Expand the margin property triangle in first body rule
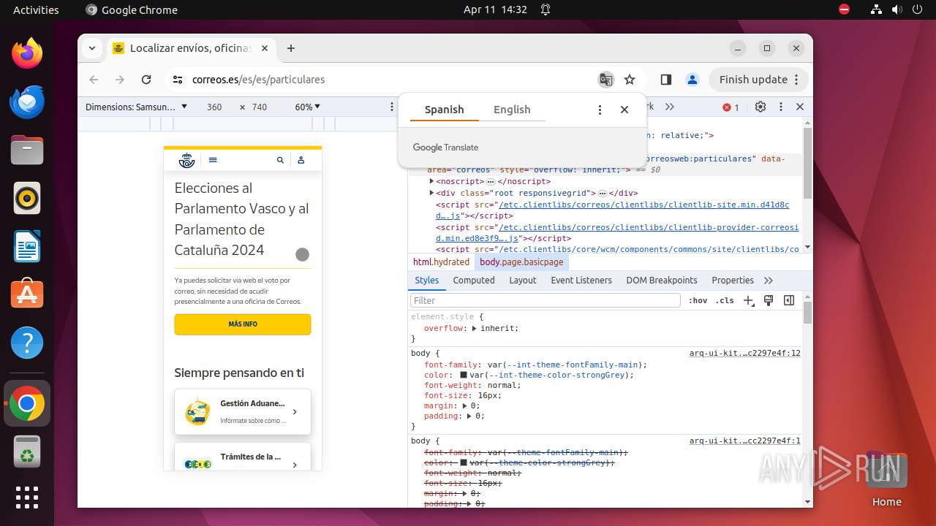 [464, 406]
